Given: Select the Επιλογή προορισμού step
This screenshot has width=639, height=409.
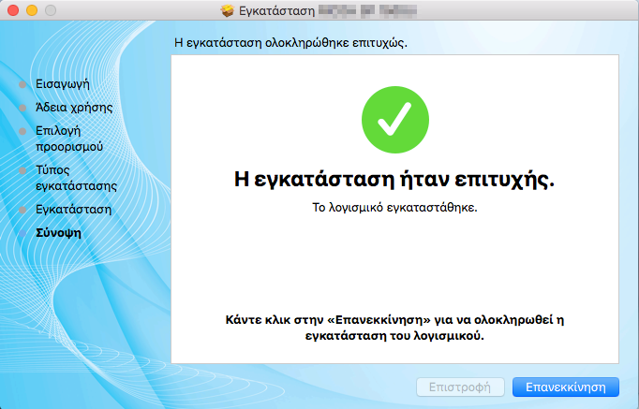Looking at the screenshot, I should (69, 139).
